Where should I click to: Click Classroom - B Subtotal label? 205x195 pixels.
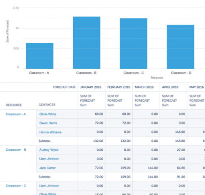[x=45, y=177]
